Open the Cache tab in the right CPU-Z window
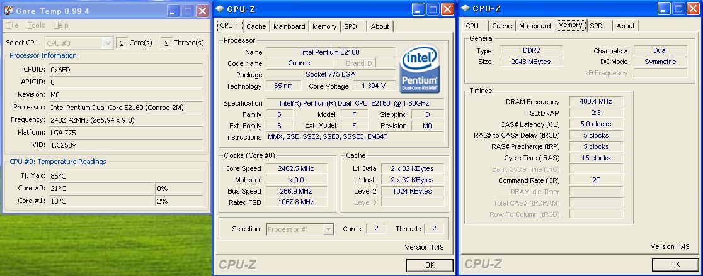Screen dimensions: 703x276 501,26
